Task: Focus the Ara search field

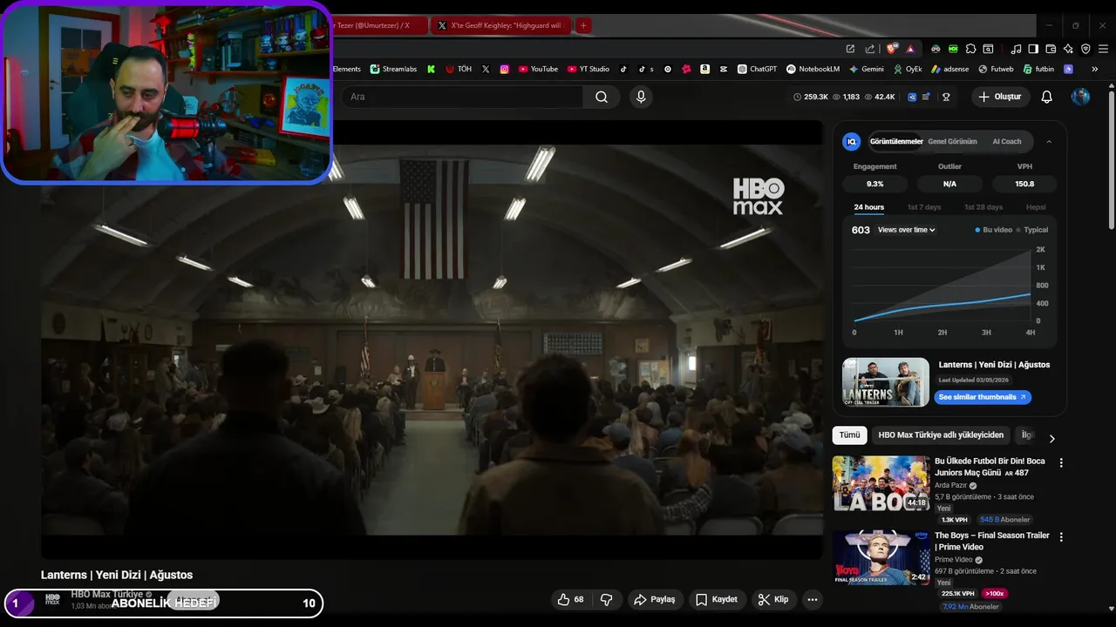Action: pos(462,97)
